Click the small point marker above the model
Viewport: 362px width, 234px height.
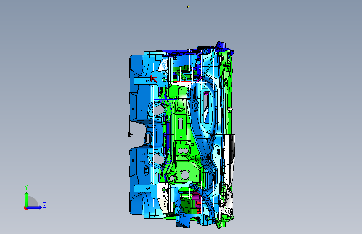coord(188,7)
